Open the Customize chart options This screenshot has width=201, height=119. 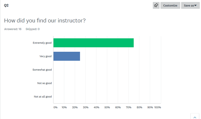170,5
